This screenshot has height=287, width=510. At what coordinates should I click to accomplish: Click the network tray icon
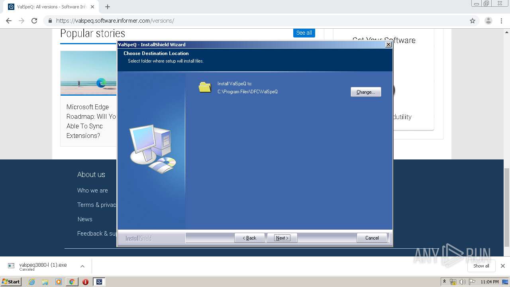[x=453, y=282]
